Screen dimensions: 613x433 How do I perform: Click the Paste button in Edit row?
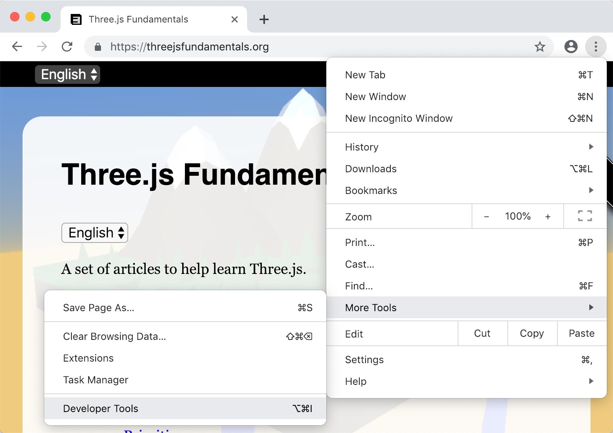point(582,333)
